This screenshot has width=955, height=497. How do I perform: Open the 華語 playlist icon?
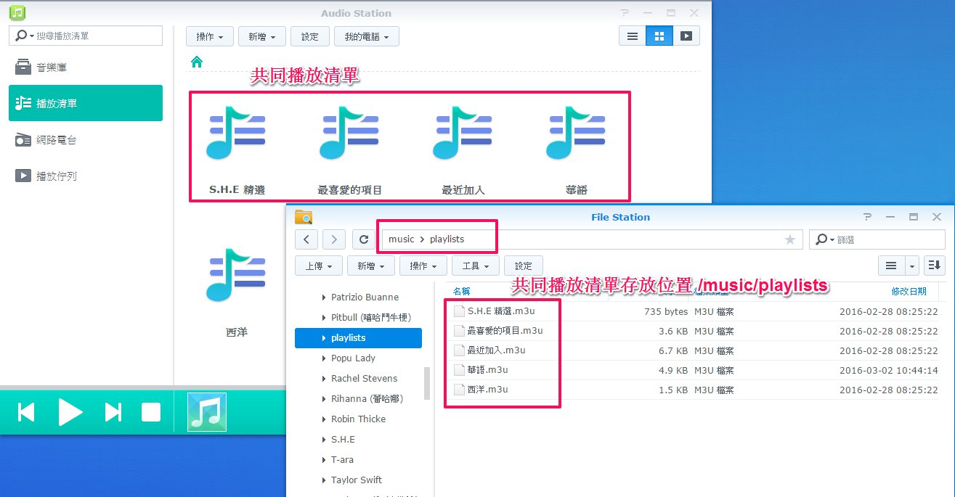click(x=576, y=134)
